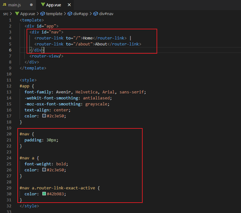241x213 pixels.
Task: Click the -moz-osx-font-smoothing: grayscale line
Action: [x=67, y=104]
